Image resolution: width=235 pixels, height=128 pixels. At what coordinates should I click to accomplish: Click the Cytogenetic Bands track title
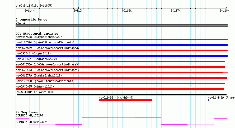pyautogui.click(x=31, y=19)
